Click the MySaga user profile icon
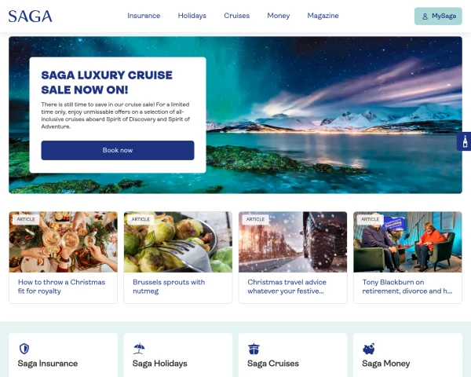The width and height of the screenshot is (471, 377). click(425, 16)
